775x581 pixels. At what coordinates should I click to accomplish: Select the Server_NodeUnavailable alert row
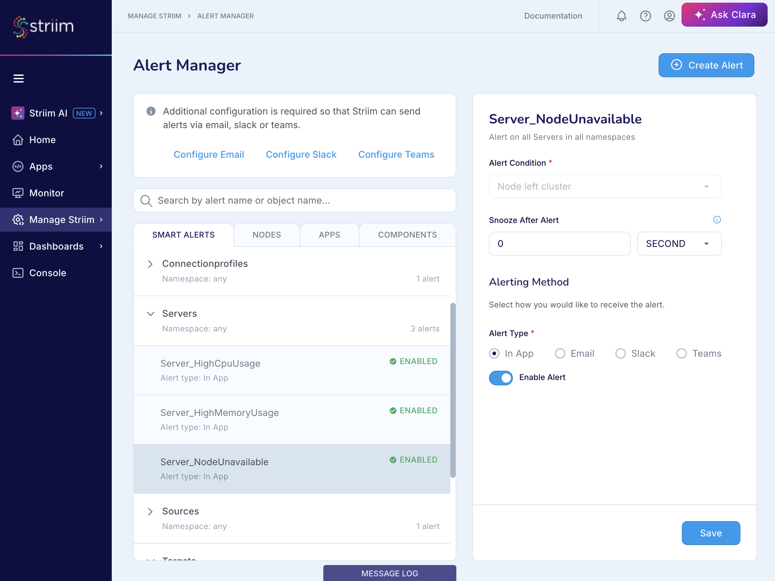coord(292,469)
